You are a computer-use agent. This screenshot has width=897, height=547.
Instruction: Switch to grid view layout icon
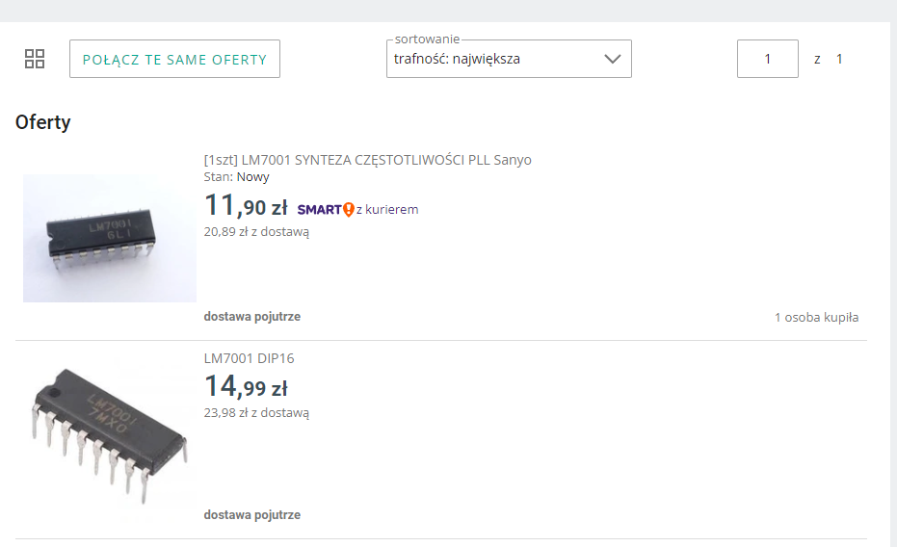pyautogui.click(x=35, y=59)
